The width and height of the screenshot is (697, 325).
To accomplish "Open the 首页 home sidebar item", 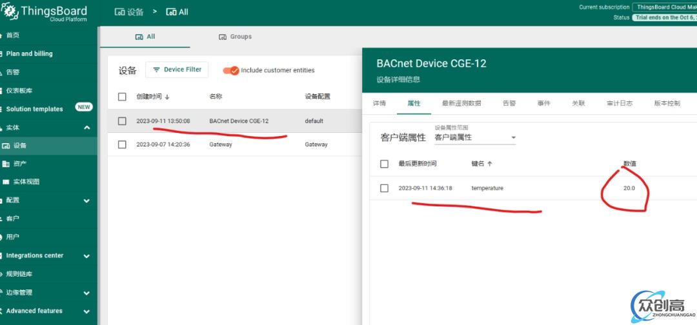I will (x=12, y=35).
